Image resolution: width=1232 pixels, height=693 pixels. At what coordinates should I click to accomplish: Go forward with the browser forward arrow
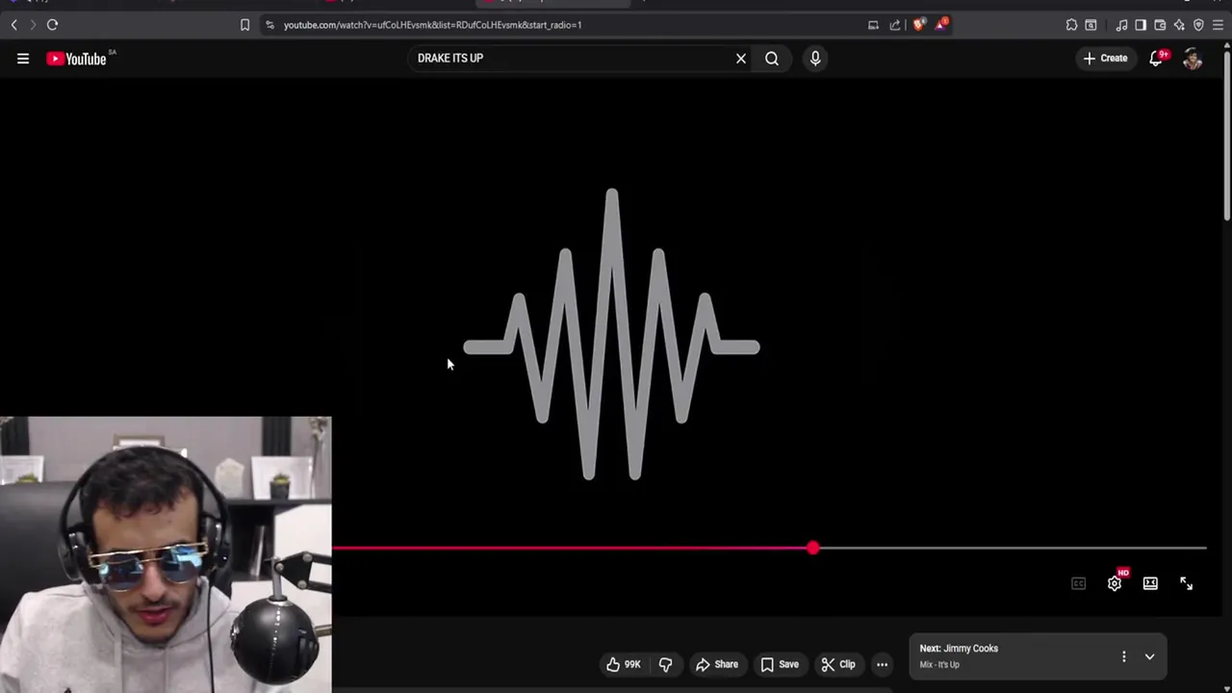pos(32,24)
